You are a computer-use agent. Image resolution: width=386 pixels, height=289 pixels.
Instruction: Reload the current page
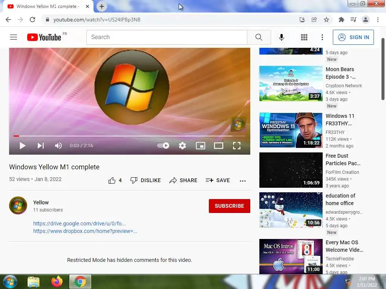coord(32,20)
